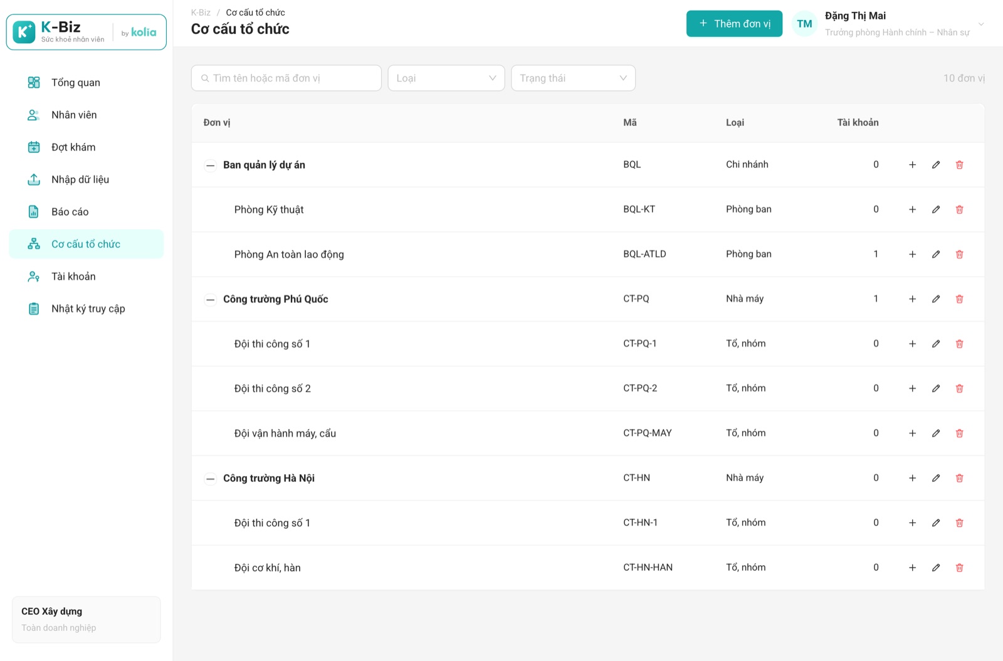Open the Báo cáo page

(x=87, y=212)
